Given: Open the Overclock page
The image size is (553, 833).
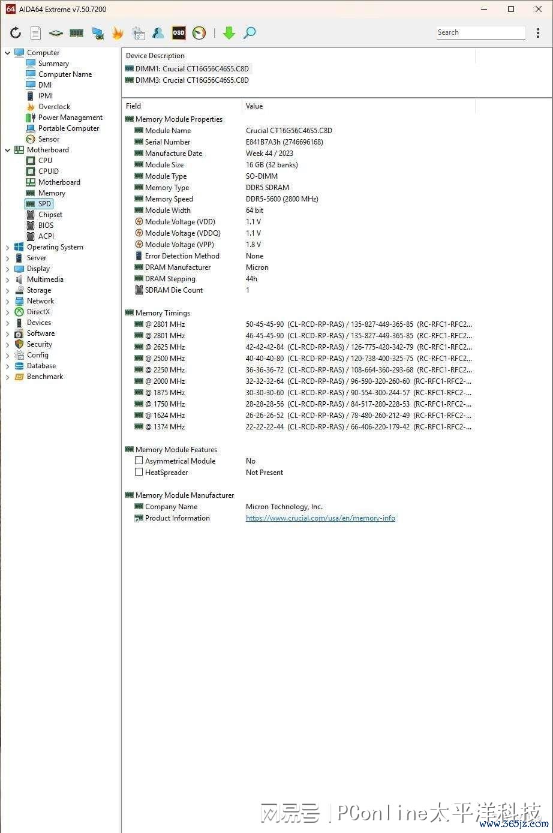Looking at the screenshot, I should (54, 107).
